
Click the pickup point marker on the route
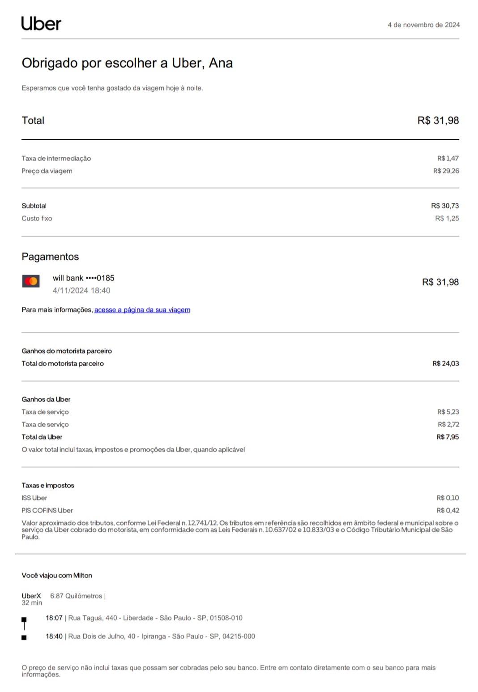24,619
